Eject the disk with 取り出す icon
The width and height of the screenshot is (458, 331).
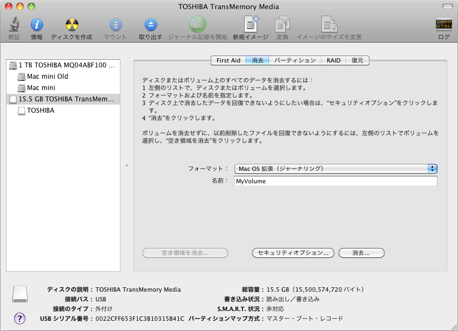(151, 25)
